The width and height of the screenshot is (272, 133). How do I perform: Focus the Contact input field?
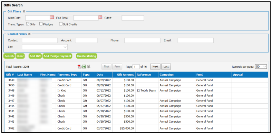point(40,40)
